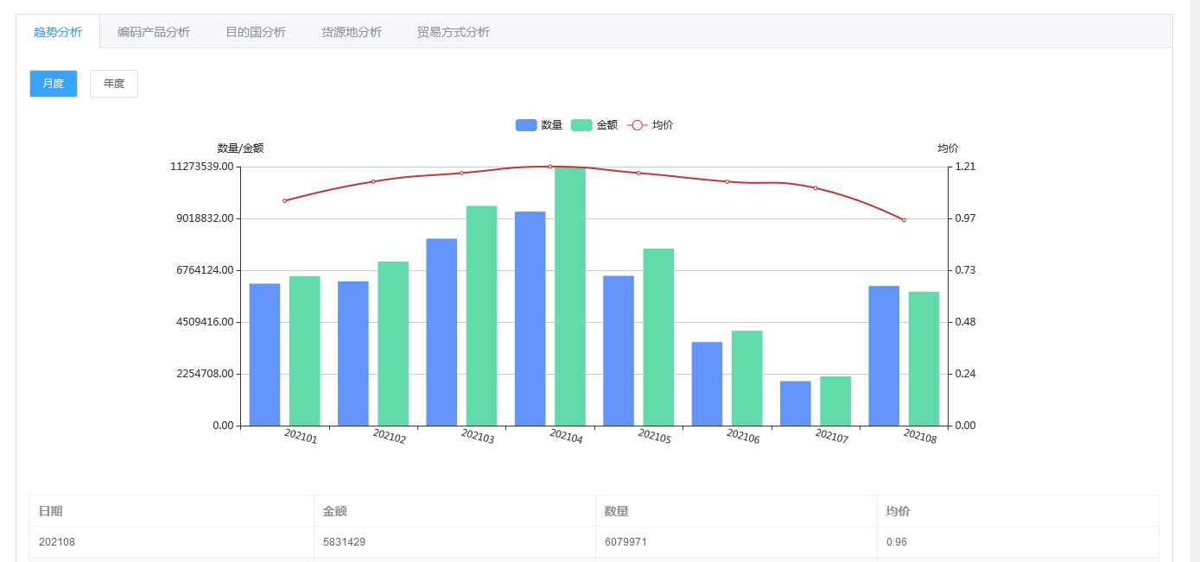Open the 货源地分析 tab
Viewport: 1200px width, 562px height.
click(352, 32)
